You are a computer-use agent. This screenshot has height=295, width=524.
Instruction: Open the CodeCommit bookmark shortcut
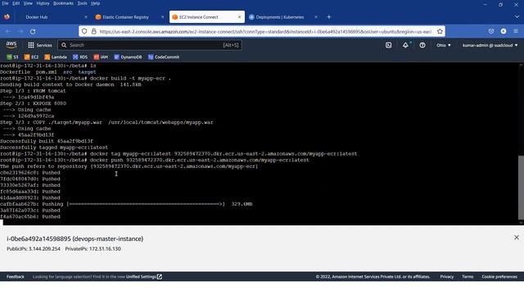pyautogui.click(x=164, y=57)
